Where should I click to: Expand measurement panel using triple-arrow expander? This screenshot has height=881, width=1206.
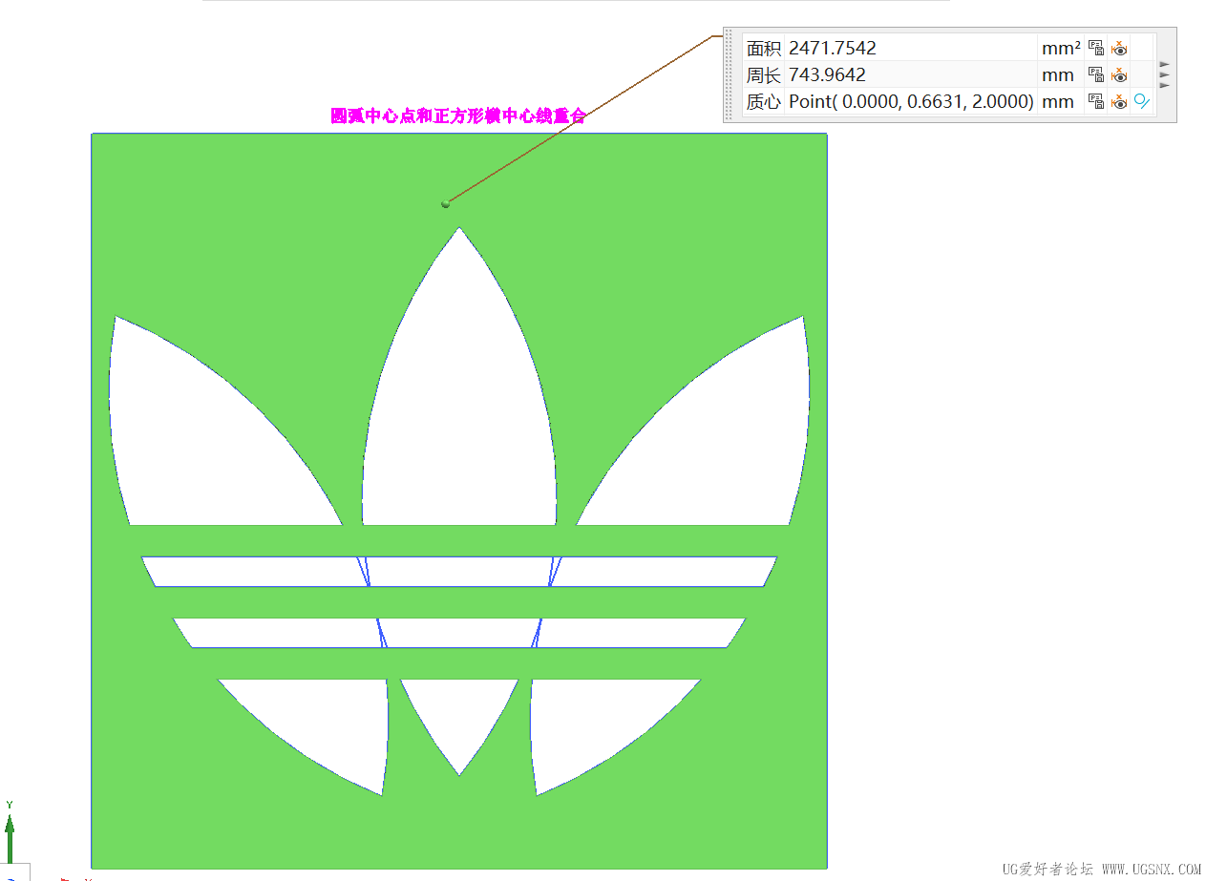1164,74
